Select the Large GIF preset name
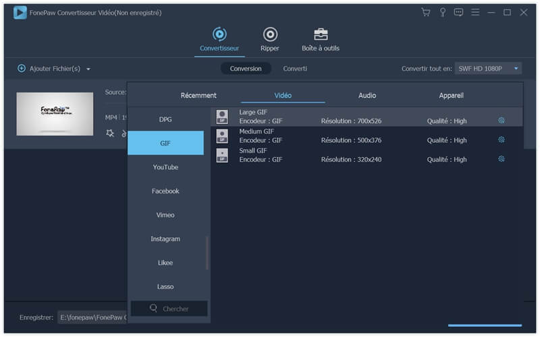This screenshot has width=540, height=337. tap(253, 112)
